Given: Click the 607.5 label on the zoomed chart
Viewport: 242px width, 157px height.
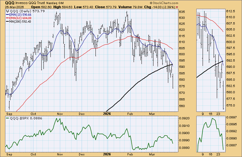Looking at the screenshot, I should coord(231,23).
